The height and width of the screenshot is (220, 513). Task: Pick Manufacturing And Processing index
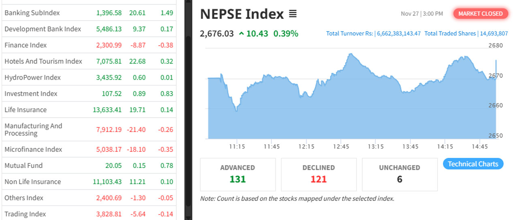point(33,129)
